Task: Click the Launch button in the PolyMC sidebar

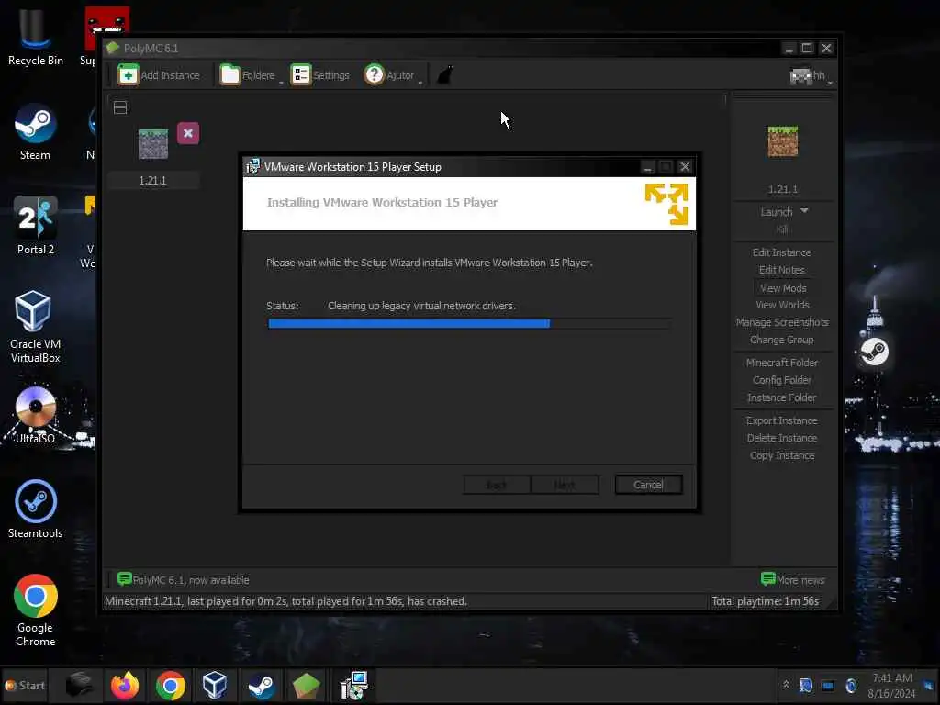Action: (x=777, y=212)
